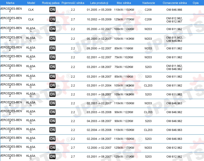Click the Pojemność silnika column header

(73, 3)
